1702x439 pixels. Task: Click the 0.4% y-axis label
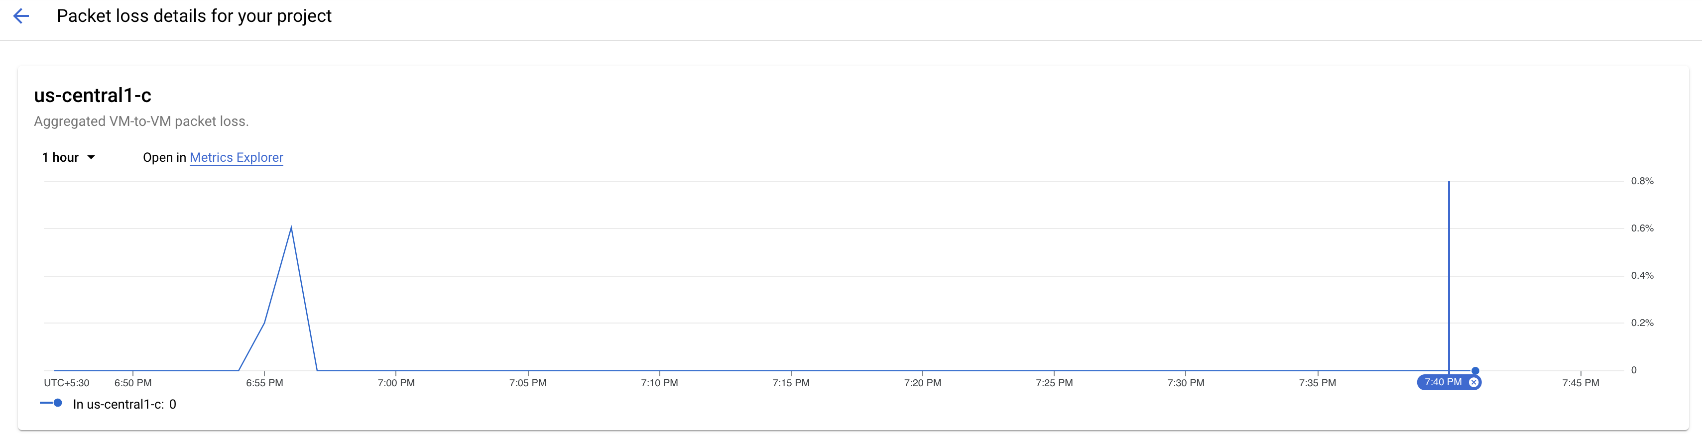(x=1642, y=275)
